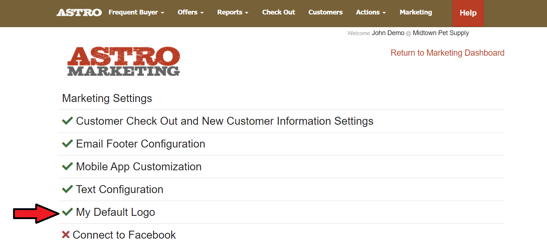Screen dimensions: 547x252
Task: Select Marketing in the navbar
Action: pyautogui.click(x=416, y=12)
